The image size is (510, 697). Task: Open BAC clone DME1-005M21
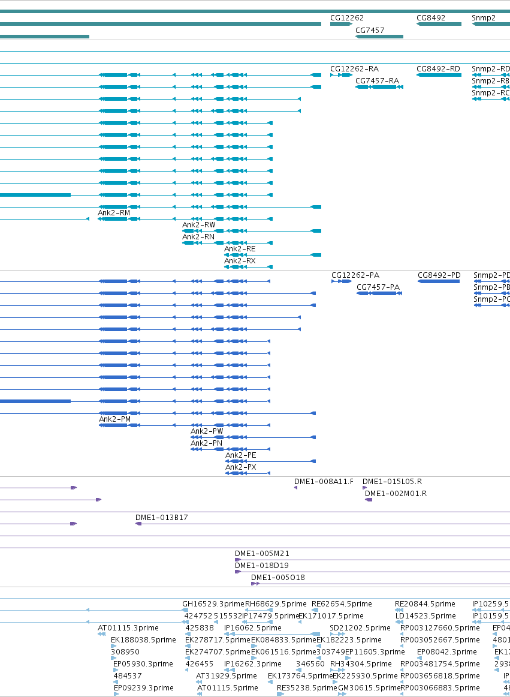tap(262, 554)
